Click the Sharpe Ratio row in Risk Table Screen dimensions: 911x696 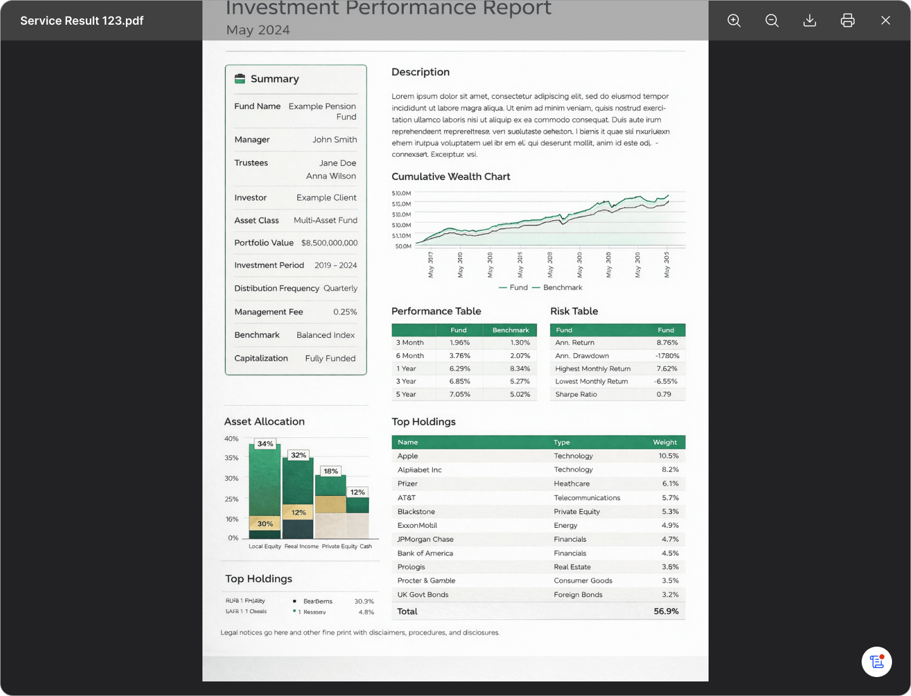point(617,394)
